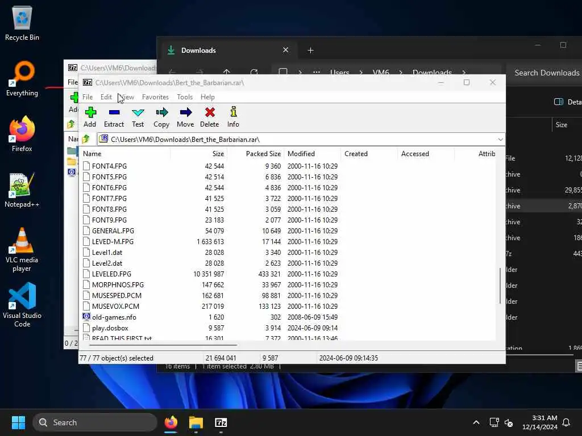
Task: Click the details pane icon in Explorer
Action: point(558,102)
